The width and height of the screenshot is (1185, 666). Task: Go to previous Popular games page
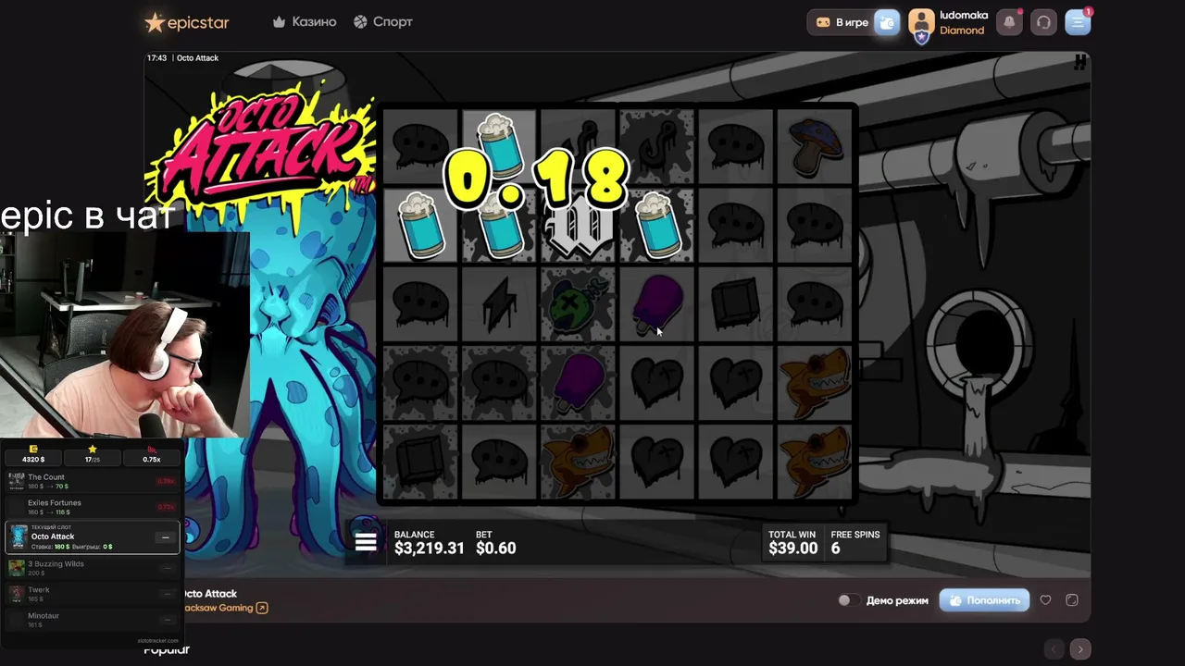1054,649
